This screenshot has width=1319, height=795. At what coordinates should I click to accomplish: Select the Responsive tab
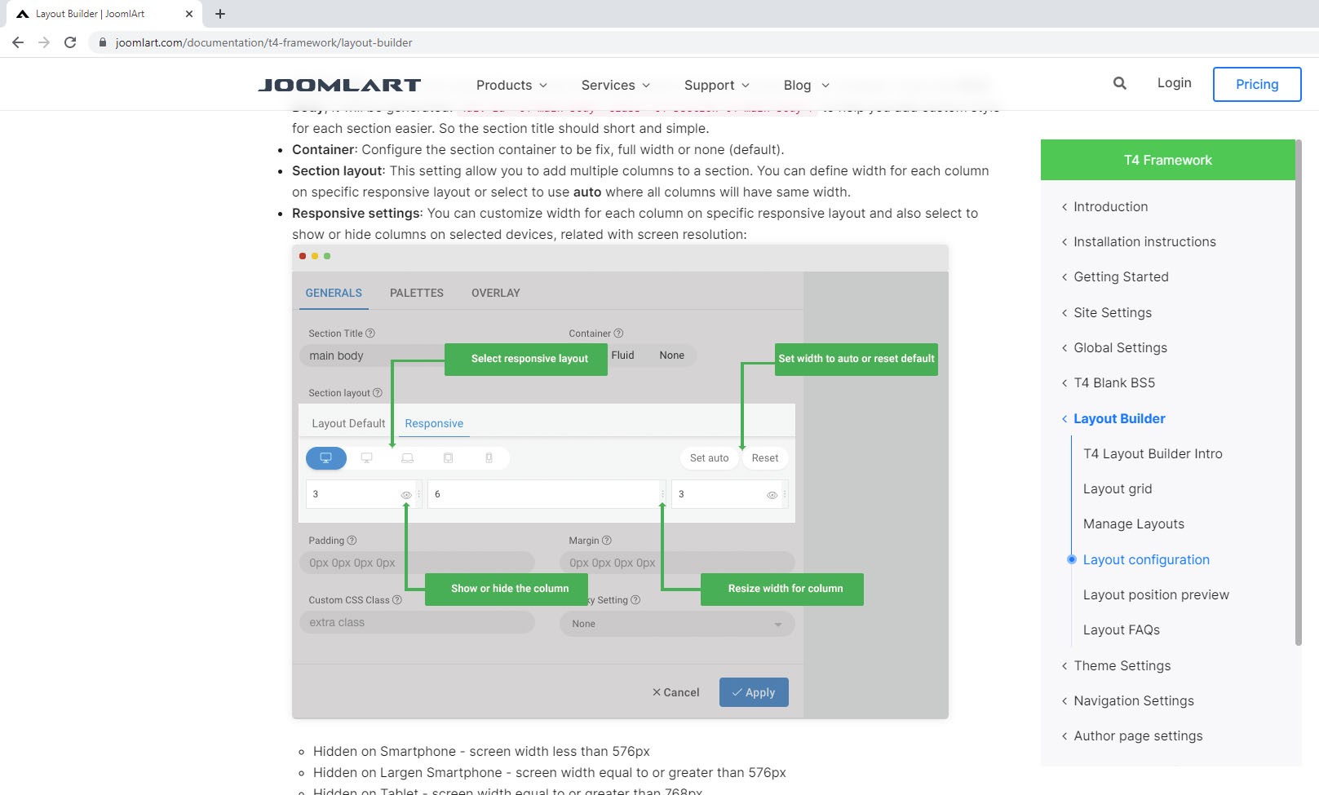434,424
